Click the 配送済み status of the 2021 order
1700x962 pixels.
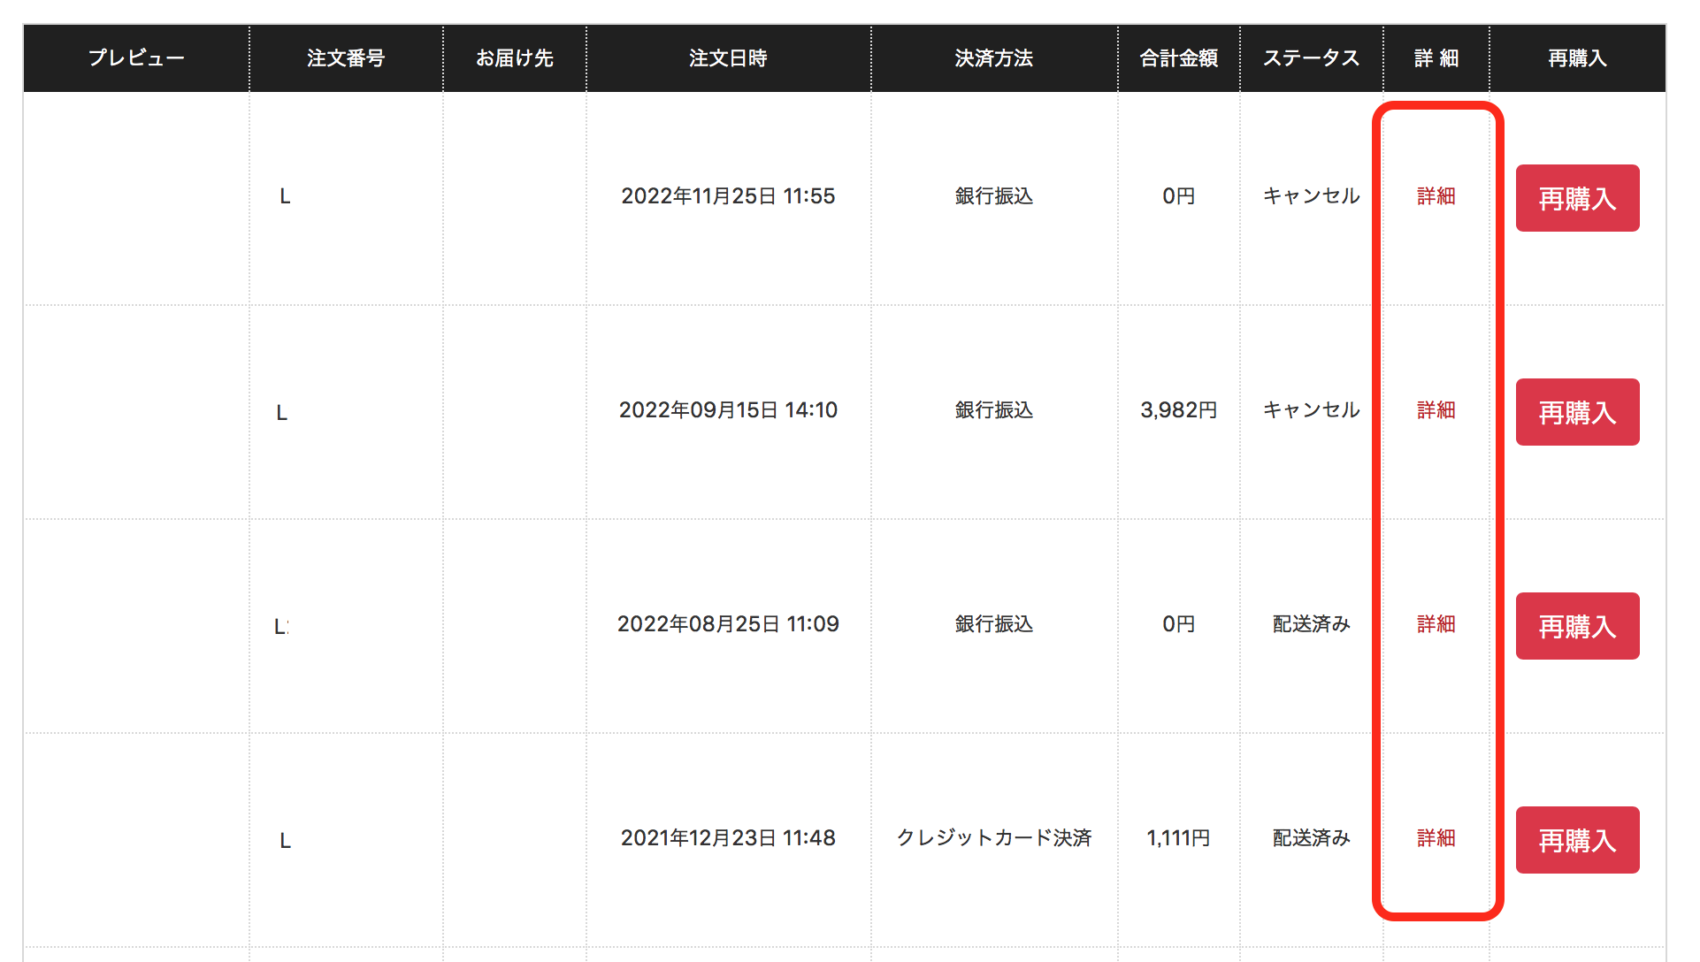click(x=1311, y=838)
